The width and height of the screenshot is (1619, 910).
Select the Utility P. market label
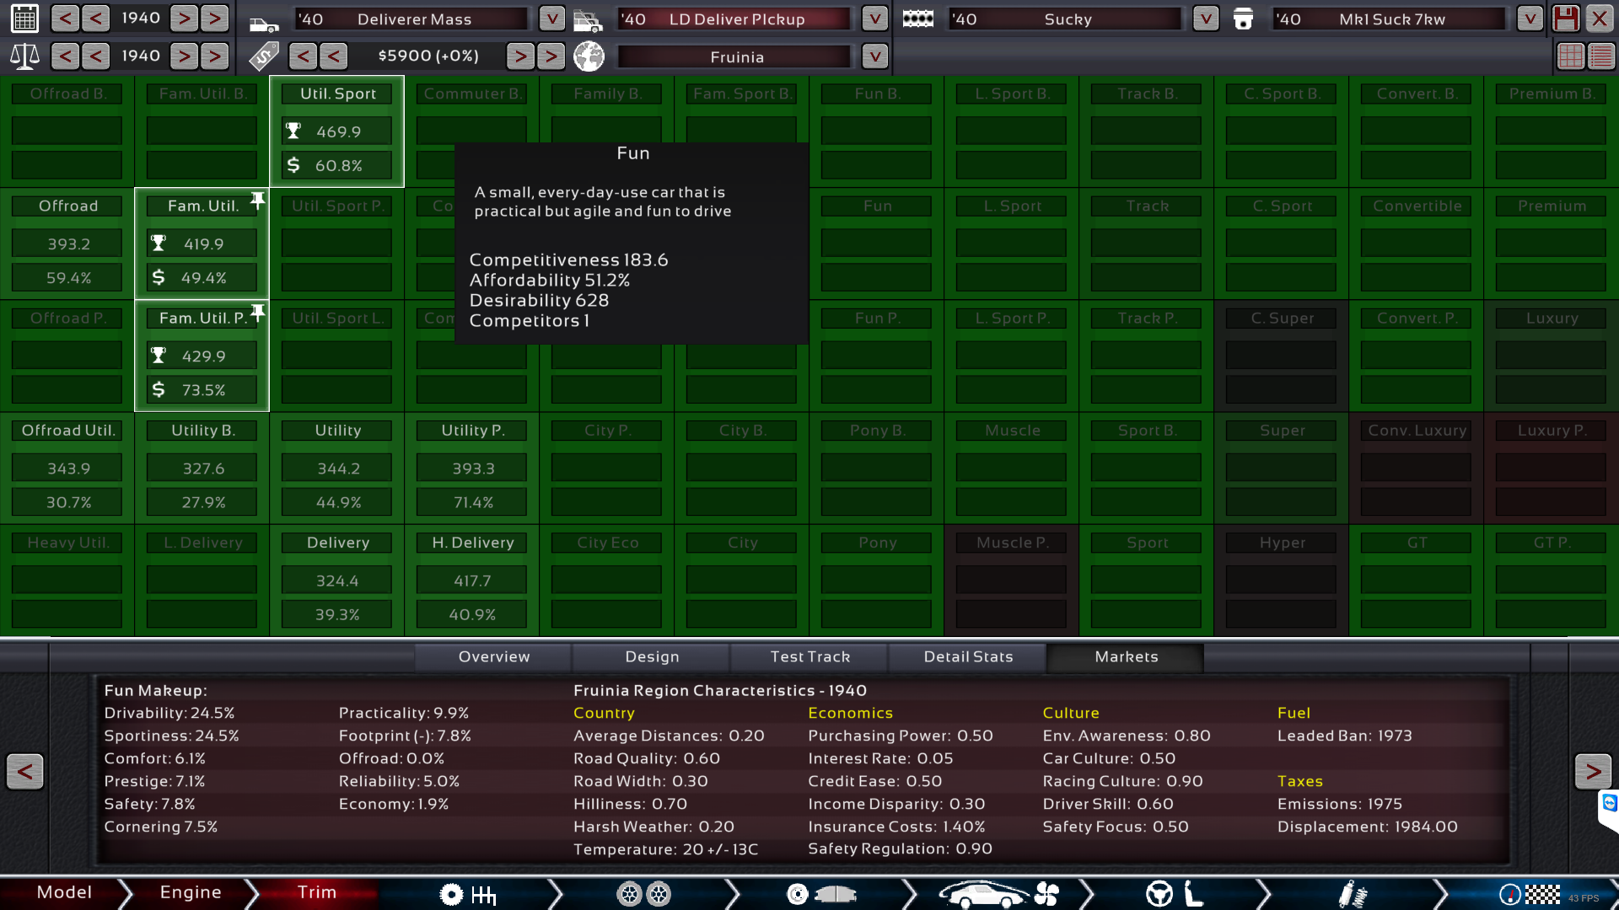point(472,431)
